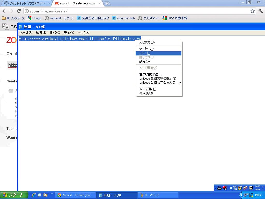Open the IE ブックマーク bookmarks folder
Screen dimensions: 265x199
[13, 18]
